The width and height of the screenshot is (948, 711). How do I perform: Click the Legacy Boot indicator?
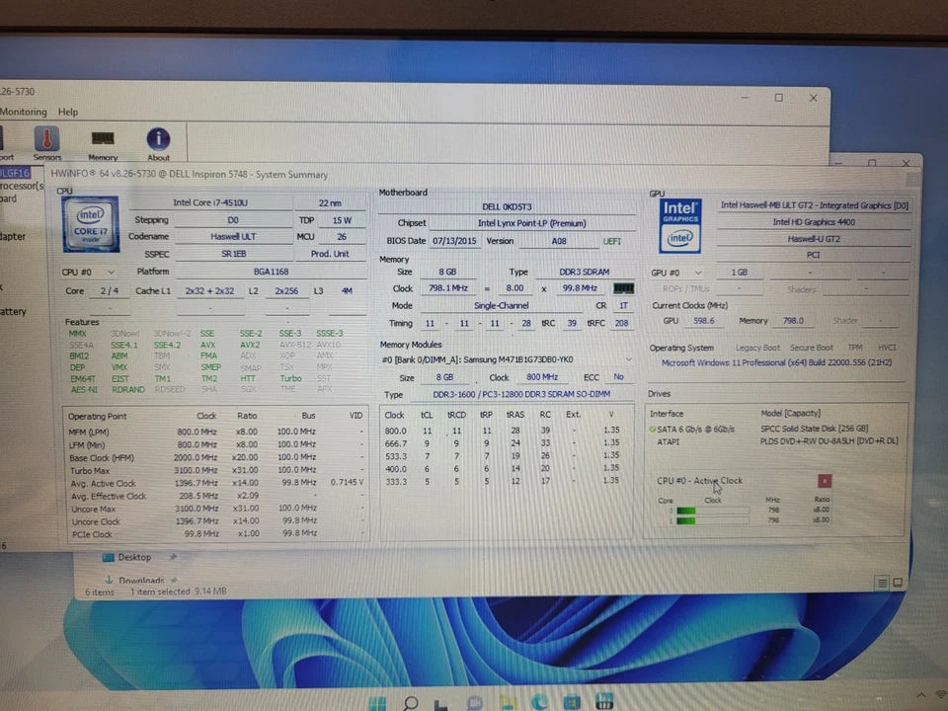pyautogui.click(x=757, y=348)
